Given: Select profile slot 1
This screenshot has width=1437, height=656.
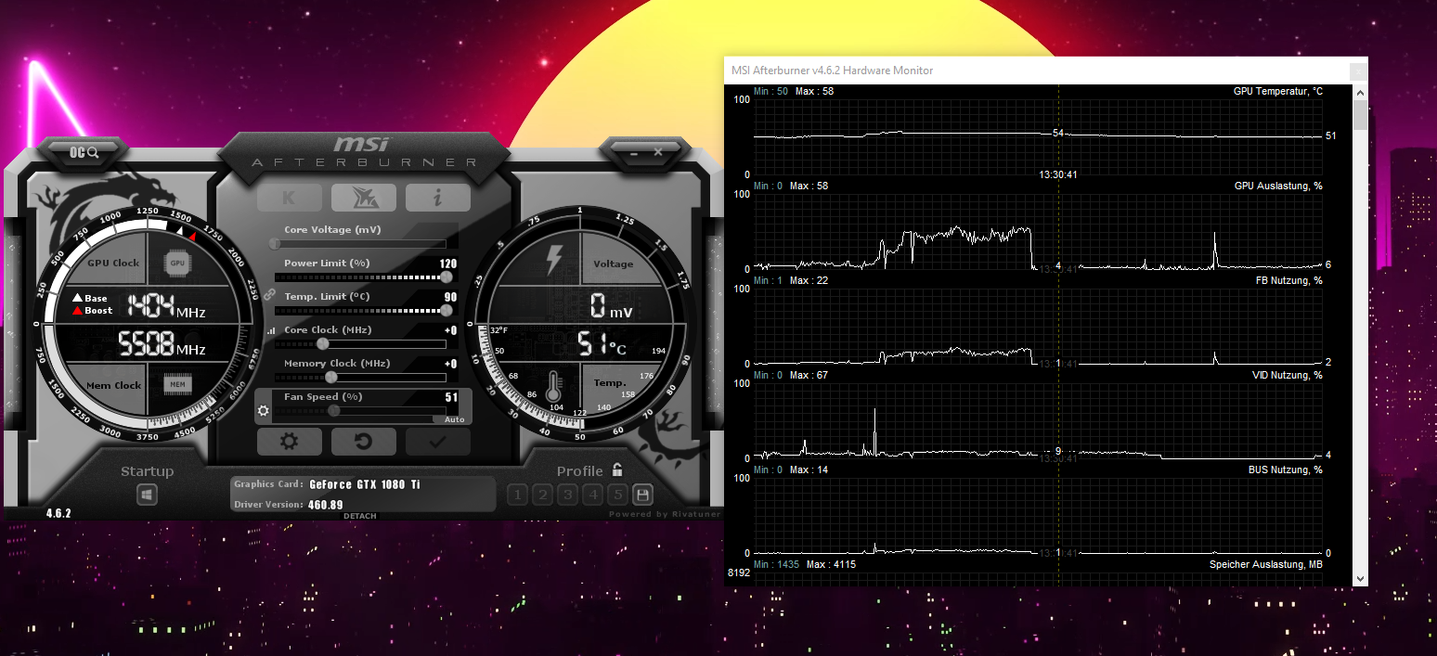Looking at the screenshot, I should tap(517, 495).
